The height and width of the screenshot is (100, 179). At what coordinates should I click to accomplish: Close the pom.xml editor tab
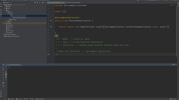click(81, 2)
